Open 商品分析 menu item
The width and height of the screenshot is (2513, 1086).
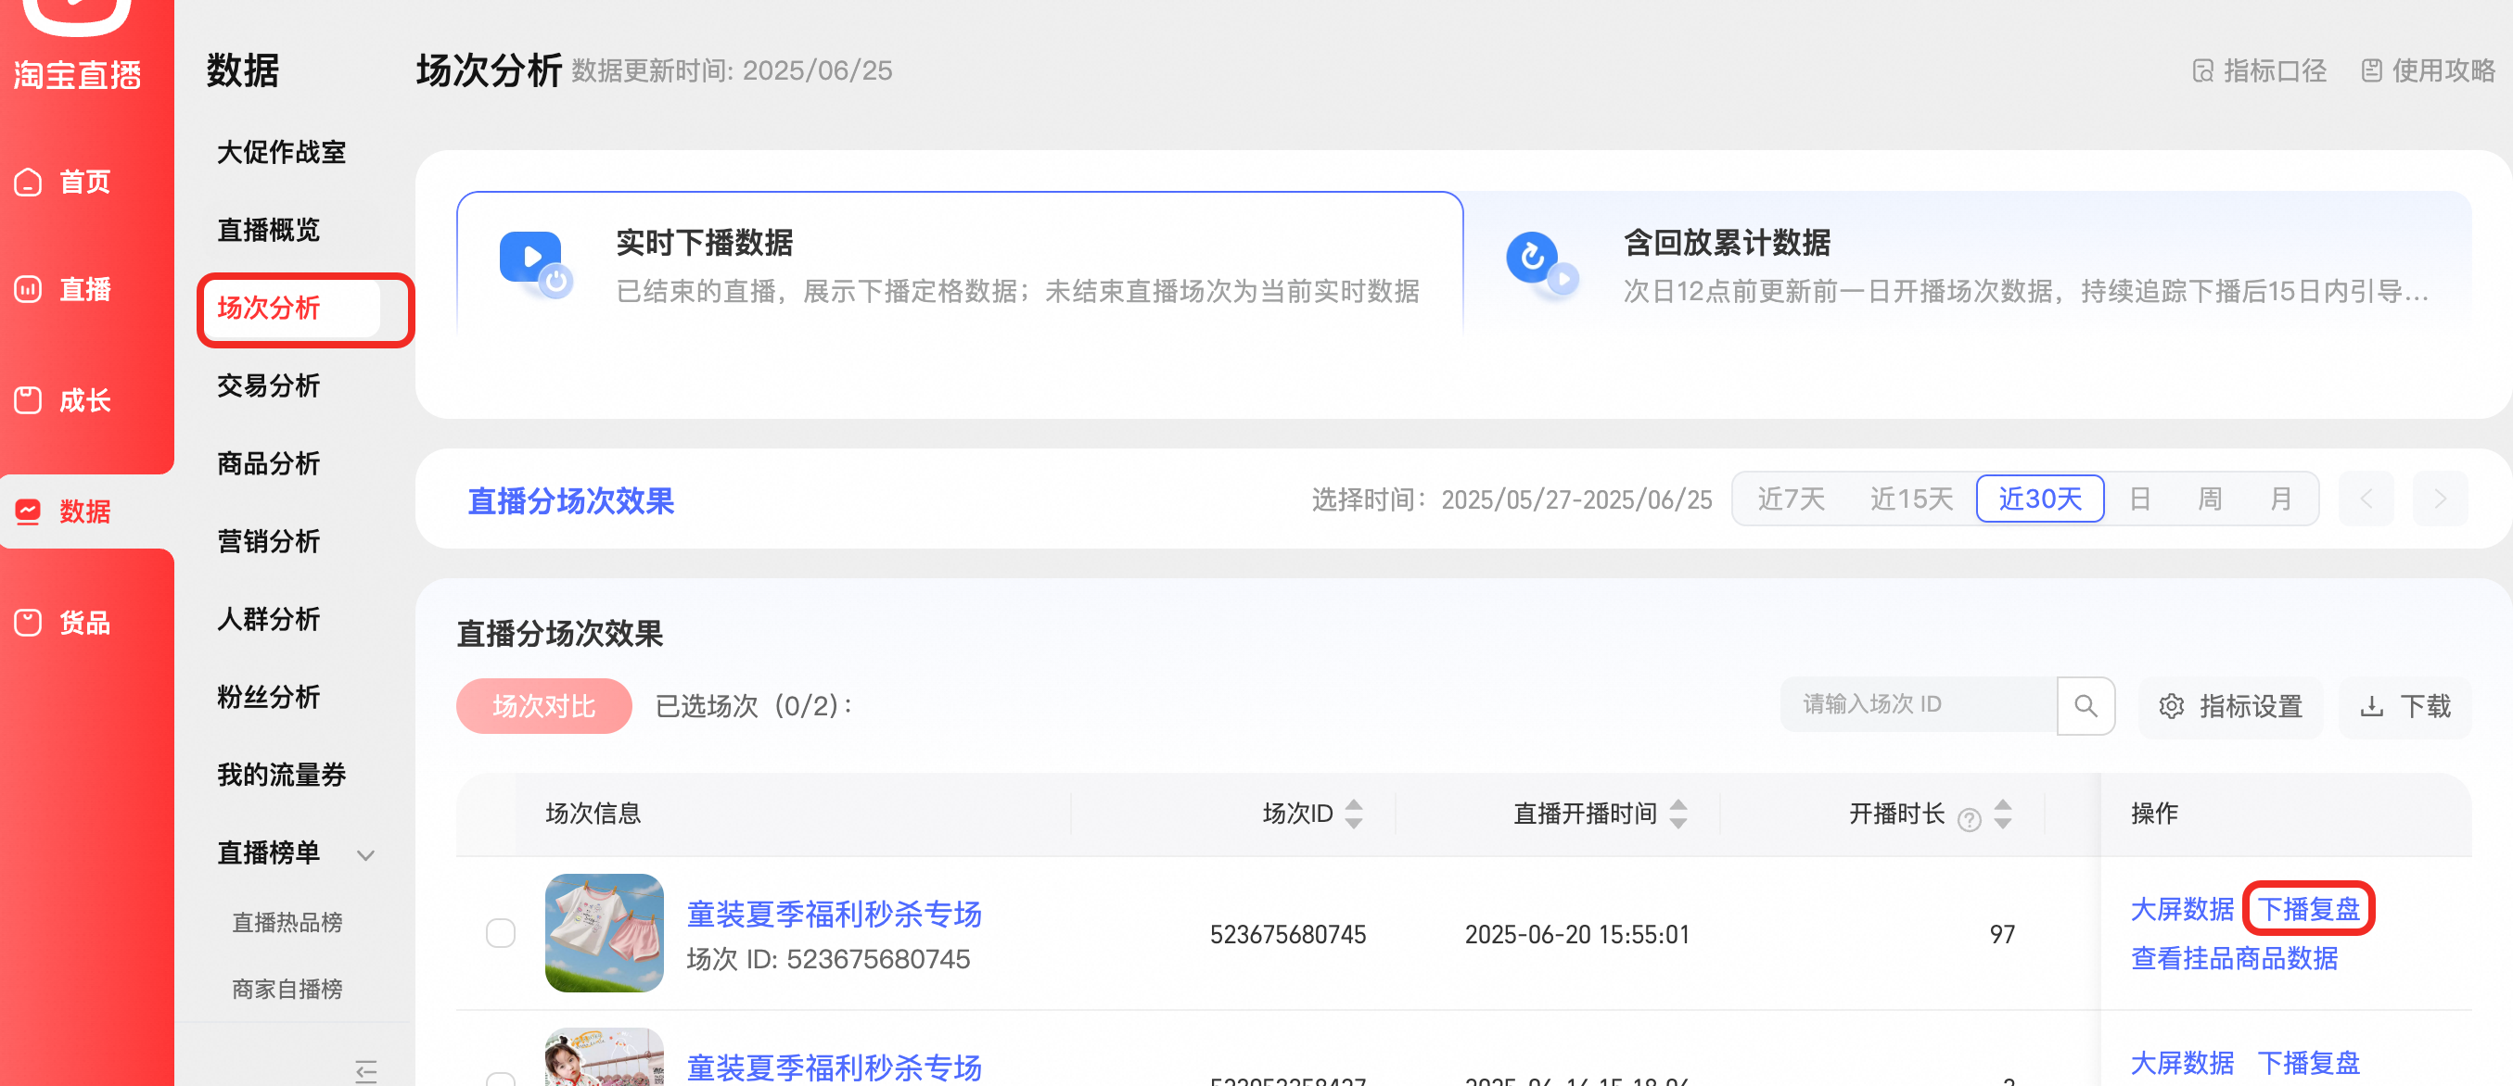click(268, 464)
